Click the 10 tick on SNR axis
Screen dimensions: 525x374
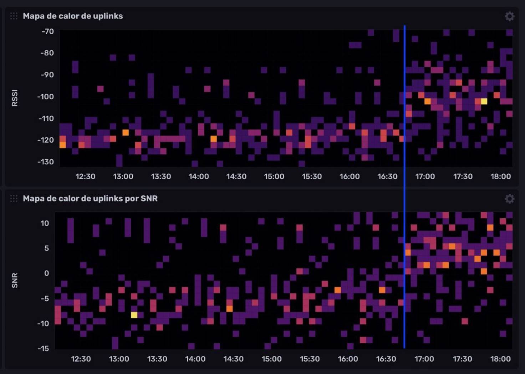click(45, 223)
